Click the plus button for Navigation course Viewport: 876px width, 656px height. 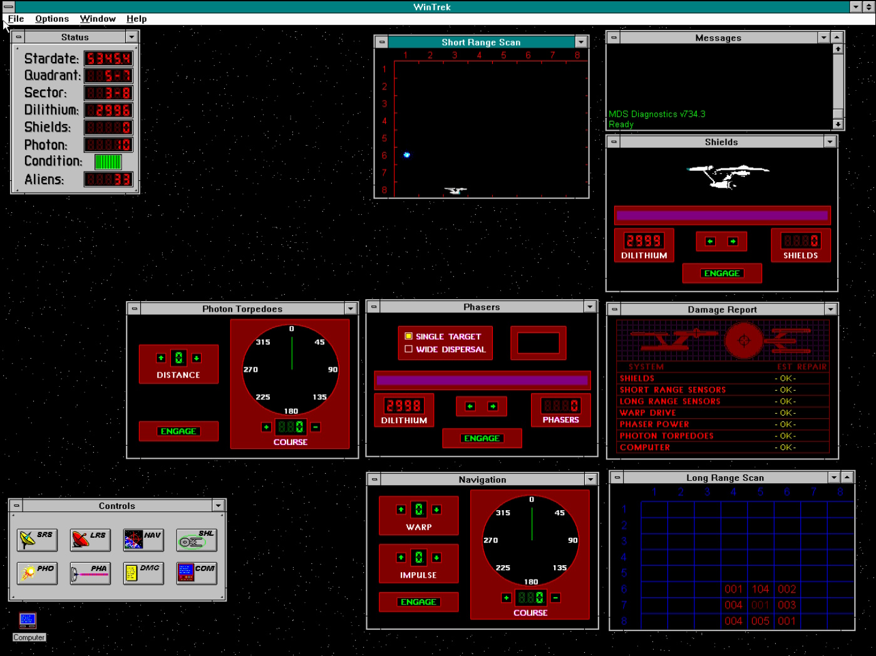pyautogui.click(x=506, y=598)
